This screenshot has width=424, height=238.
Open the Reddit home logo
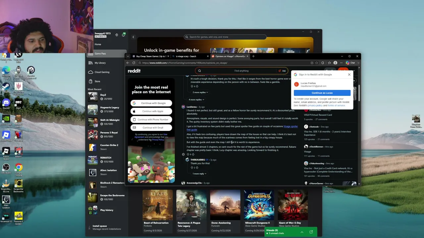tap(134, 71)
